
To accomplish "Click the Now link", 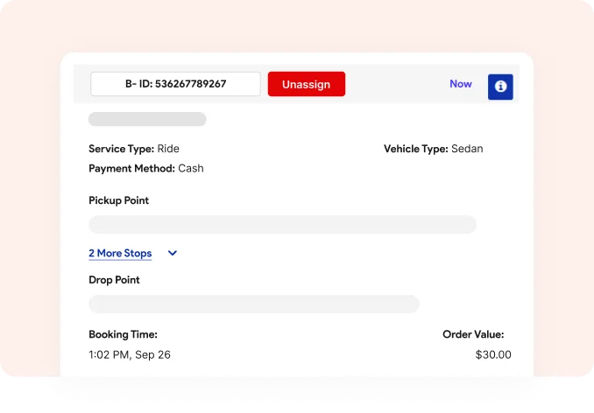I will point(461,84).
